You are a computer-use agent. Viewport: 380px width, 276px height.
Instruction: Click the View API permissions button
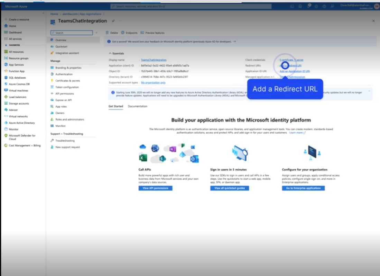pos(155,188)
